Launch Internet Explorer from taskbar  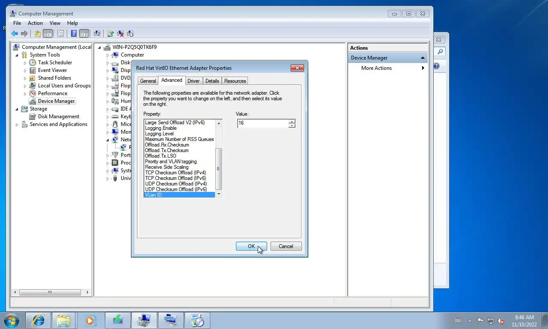click(38, 320)
